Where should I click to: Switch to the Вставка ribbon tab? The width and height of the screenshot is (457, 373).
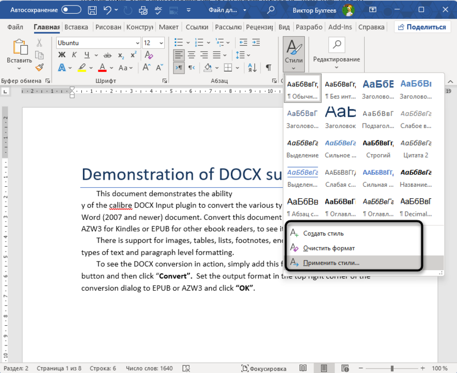pyautogui.click(x=75, y=26)
